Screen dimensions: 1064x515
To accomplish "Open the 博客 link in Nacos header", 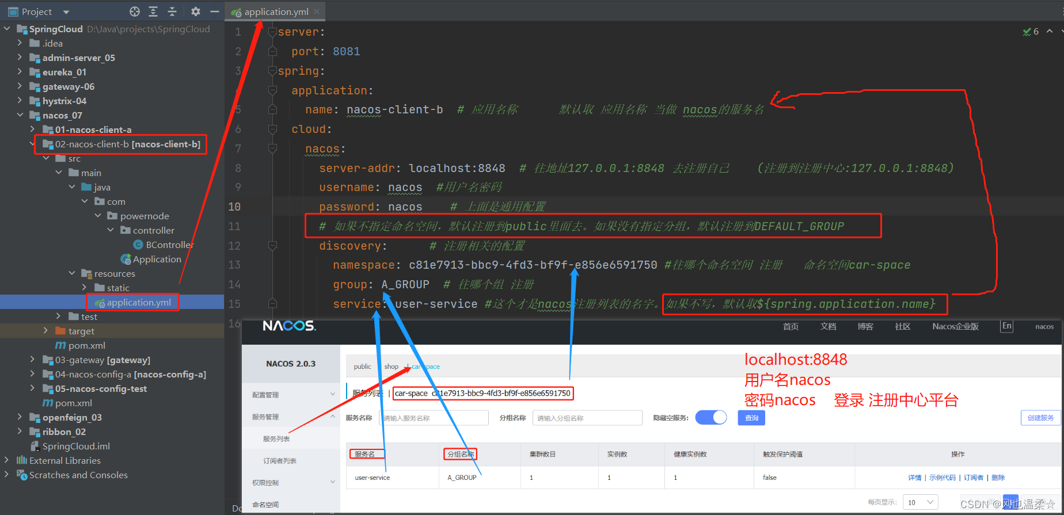I will [x=865, y=326].
